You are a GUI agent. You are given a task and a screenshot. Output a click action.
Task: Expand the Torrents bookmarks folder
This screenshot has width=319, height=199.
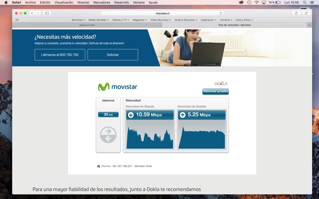tap(226, 20)
